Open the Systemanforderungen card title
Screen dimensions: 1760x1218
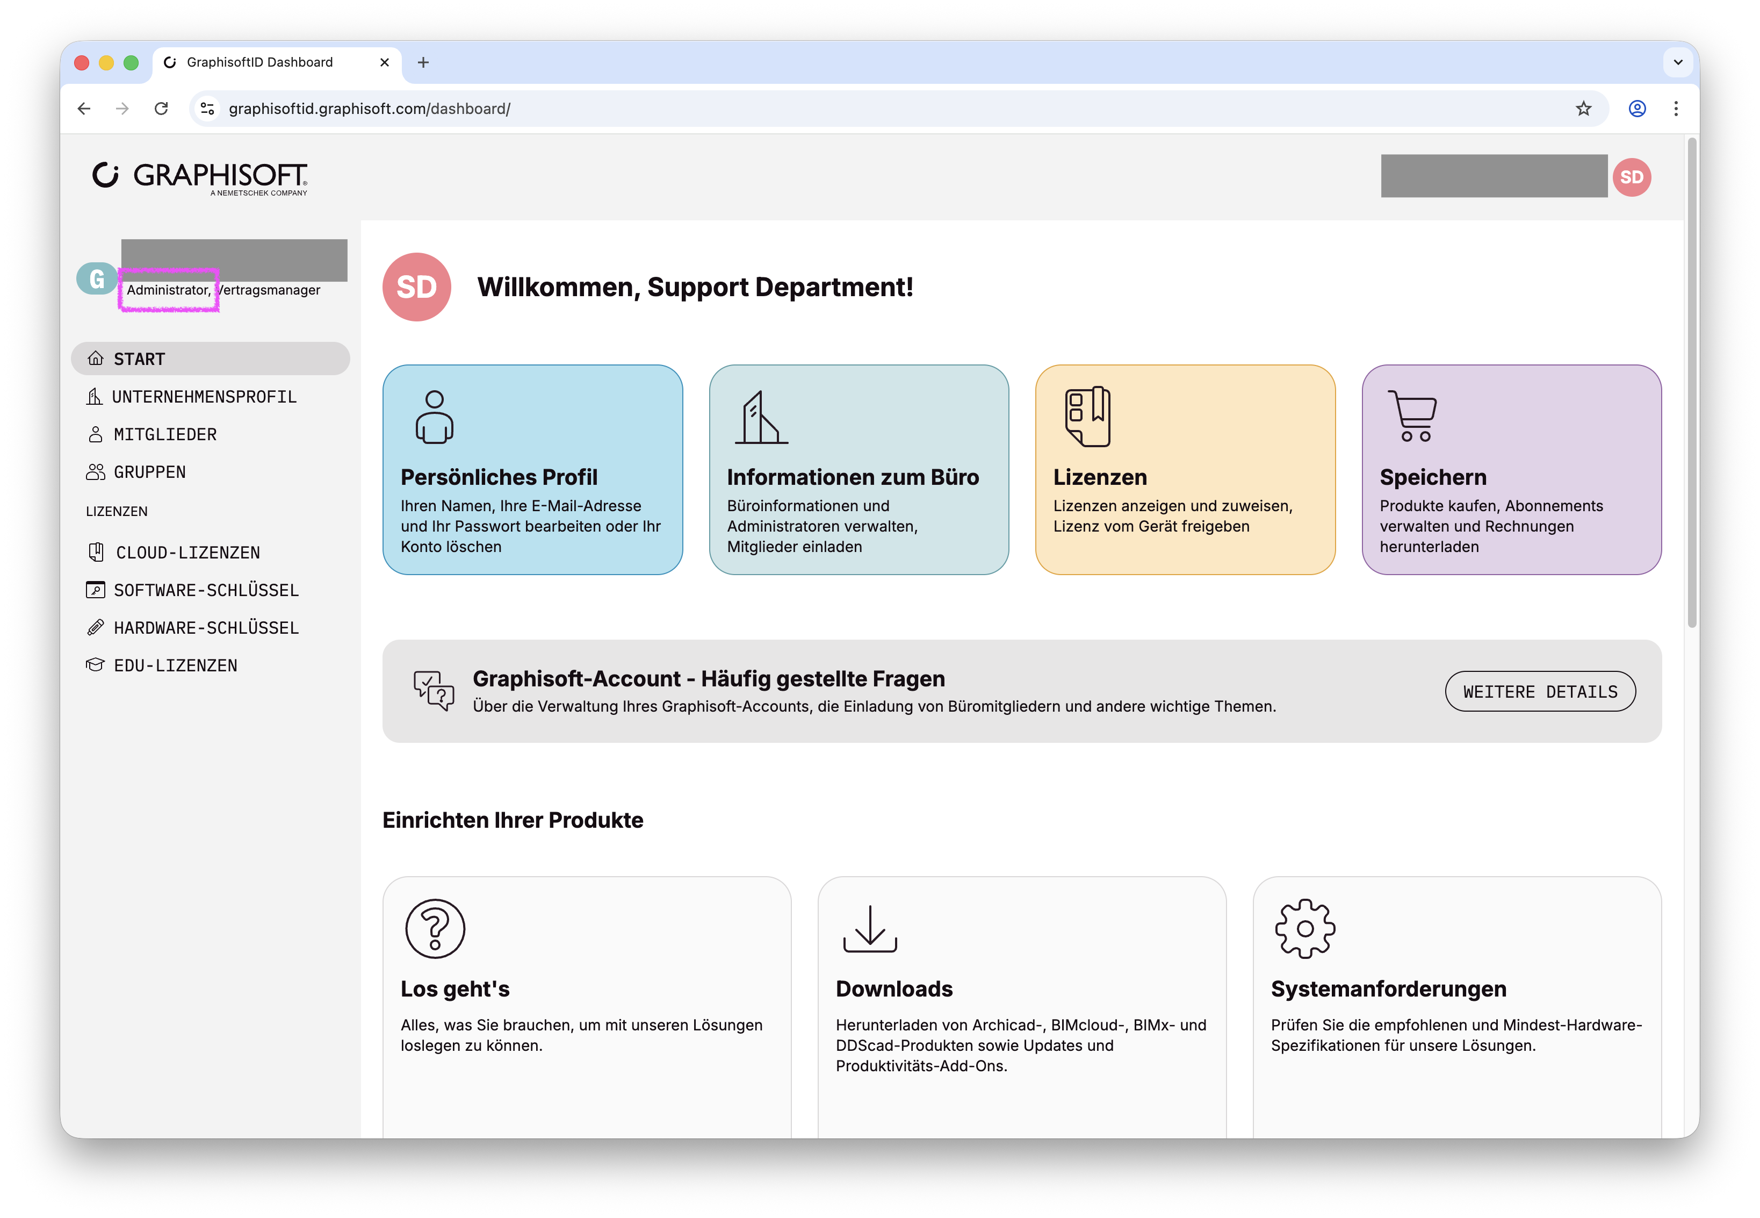(x=1388, y=988)
